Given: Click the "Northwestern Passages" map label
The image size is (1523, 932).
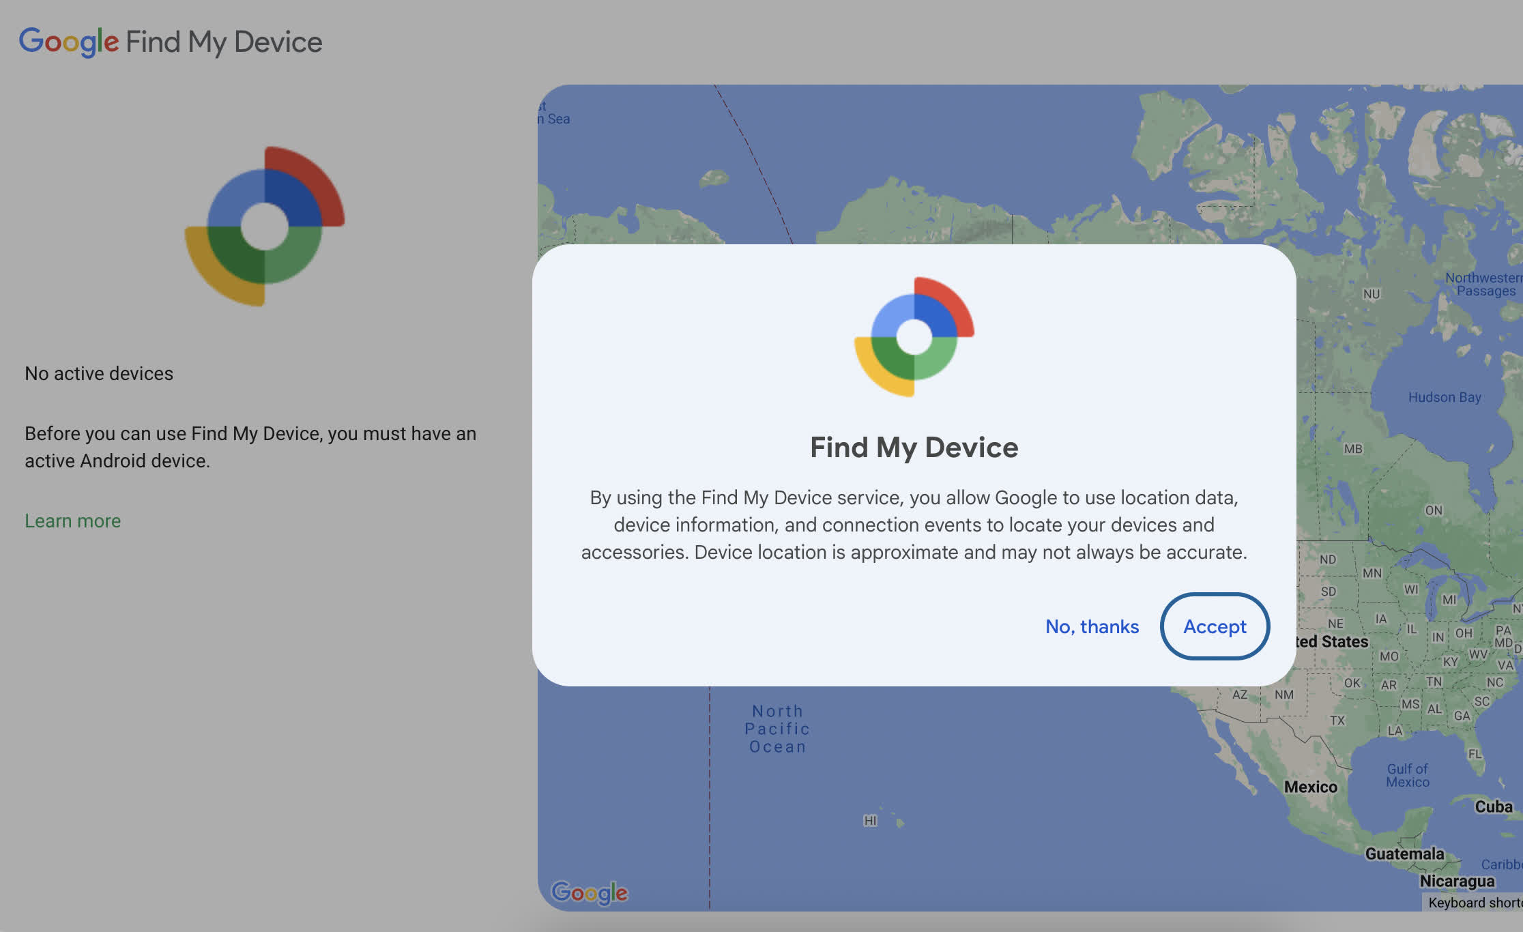Looking at the screenshot, I should coord(1484,285).
